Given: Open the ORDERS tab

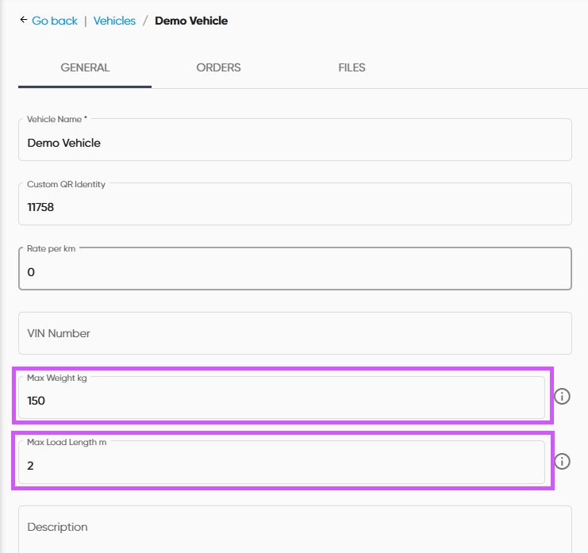Looking at the screenshot, I should click(218, 68).
